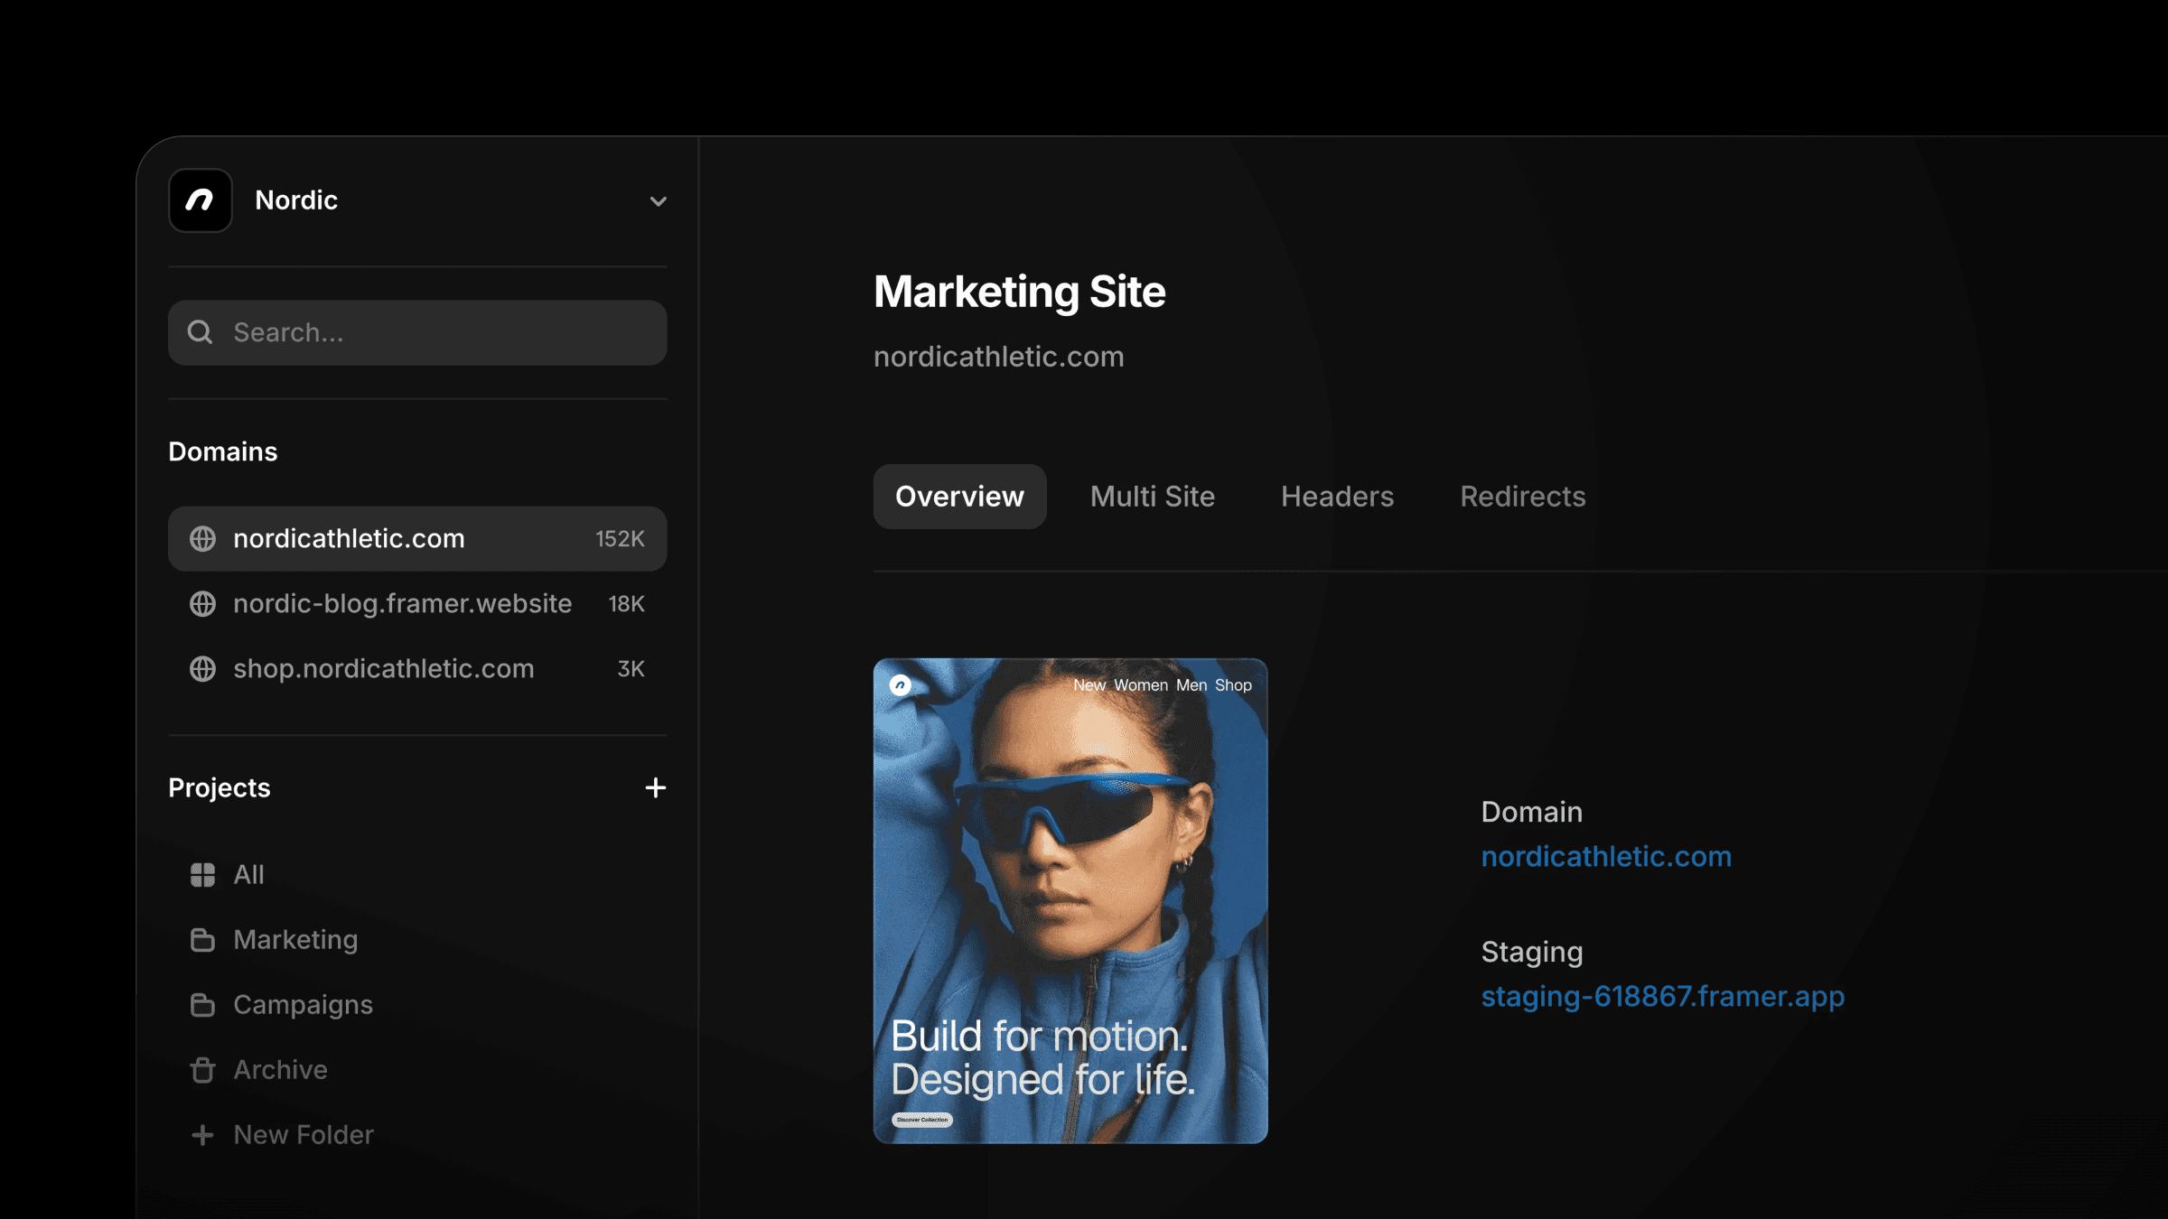Select the globe icon beside nordicathletic.com

pyautogui.click(x=202, y=539)
